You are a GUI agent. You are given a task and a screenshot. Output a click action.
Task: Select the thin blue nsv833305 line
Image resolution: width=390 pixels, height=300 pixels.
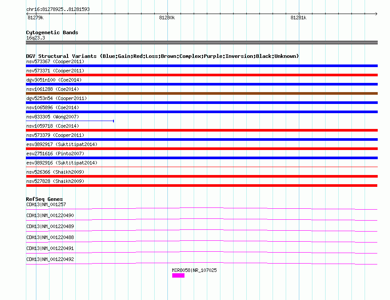70,121
